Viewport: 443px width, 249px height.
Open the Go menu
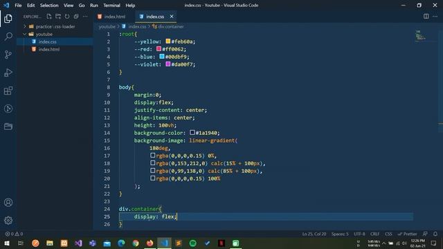(82, 6)
